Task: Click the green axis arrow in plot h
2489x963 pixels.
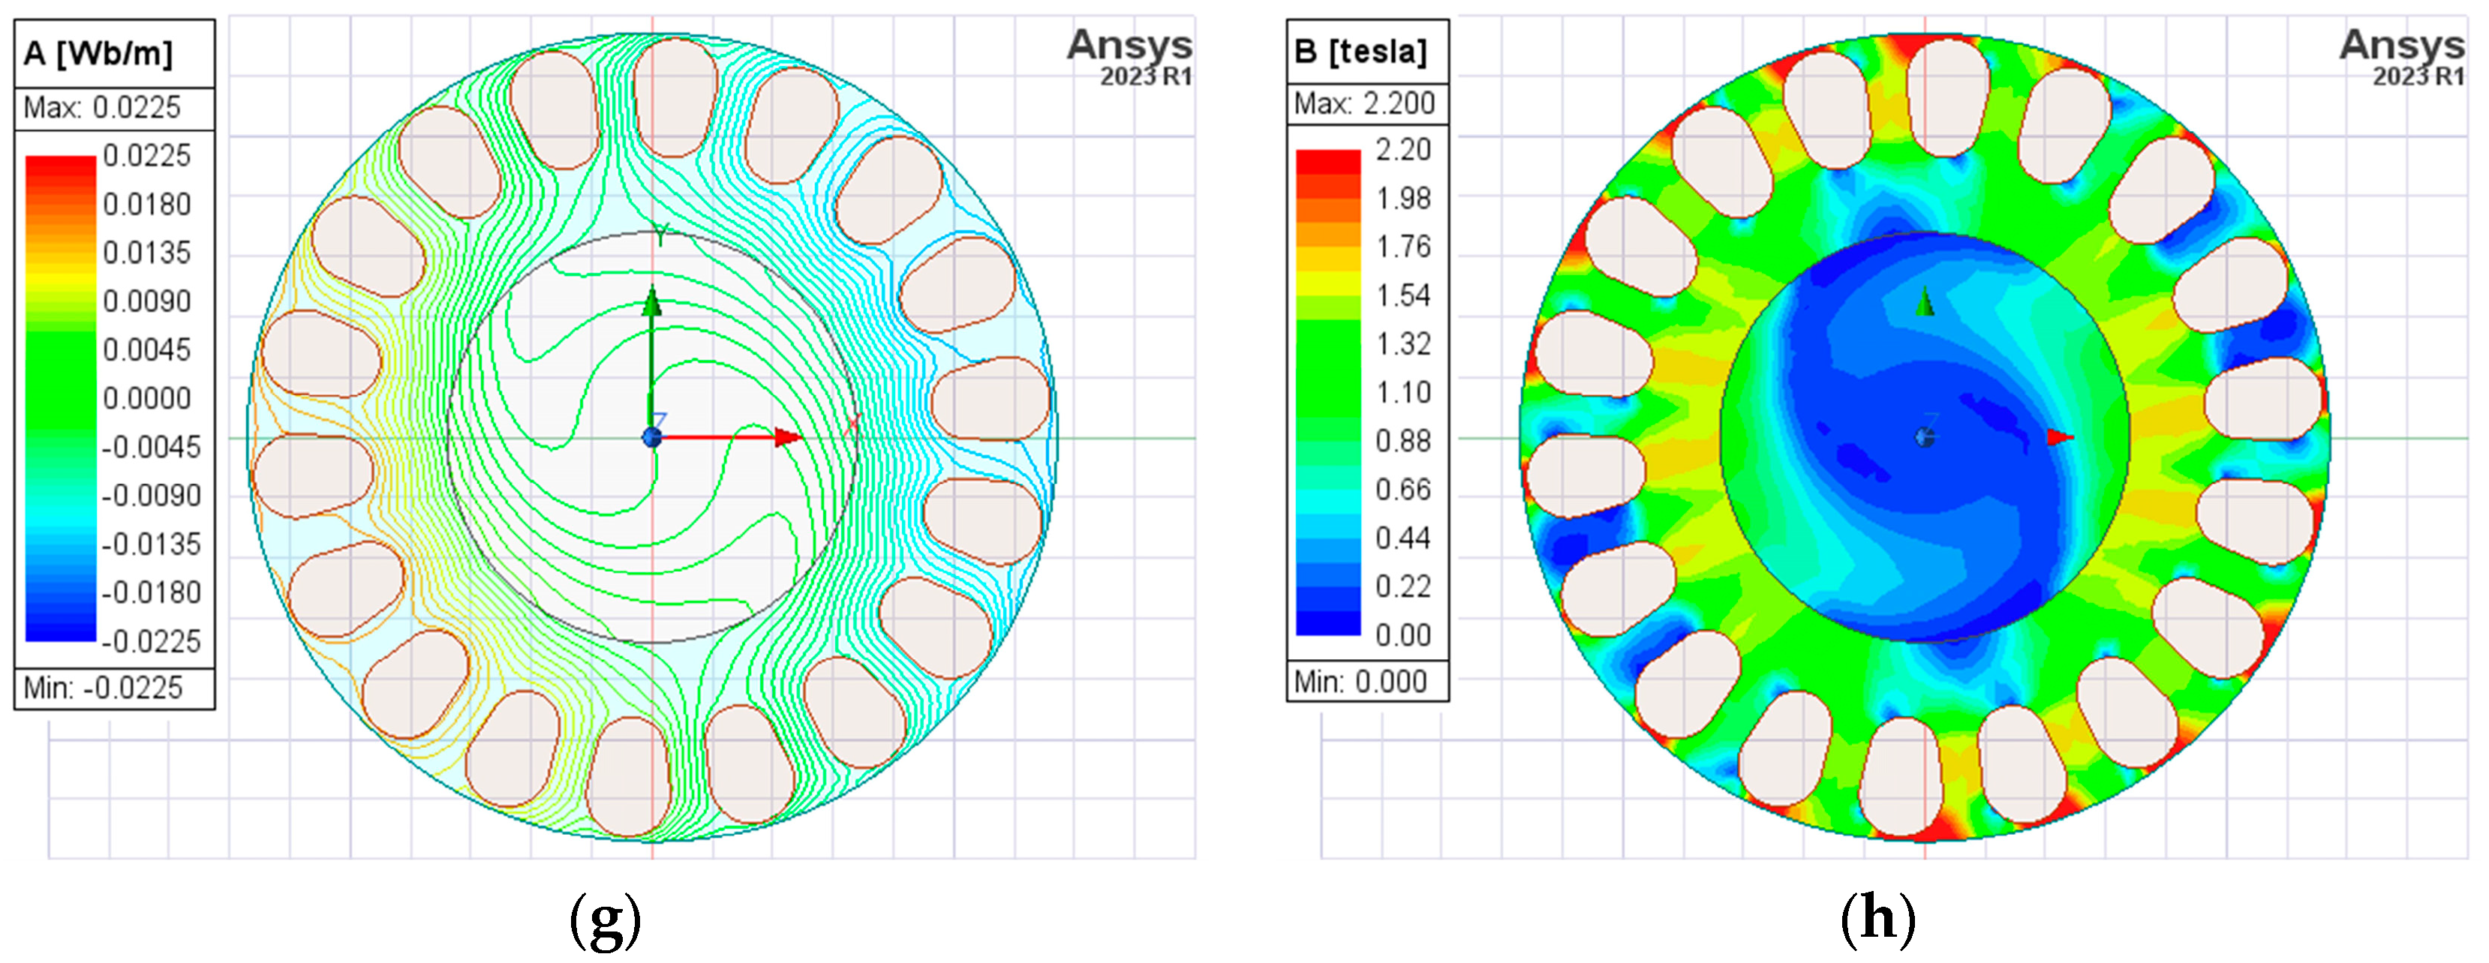Action: point(1925,303)
